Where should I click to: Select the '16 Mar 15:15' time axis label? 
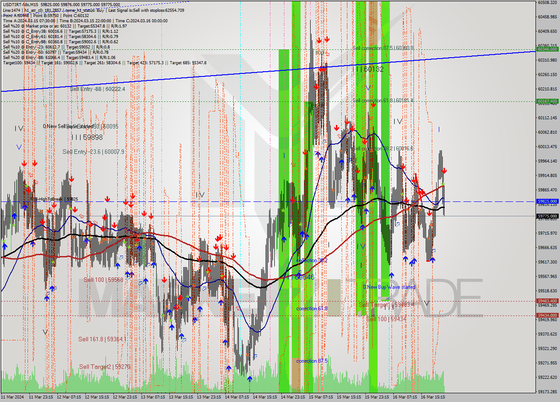click(433, 397)
